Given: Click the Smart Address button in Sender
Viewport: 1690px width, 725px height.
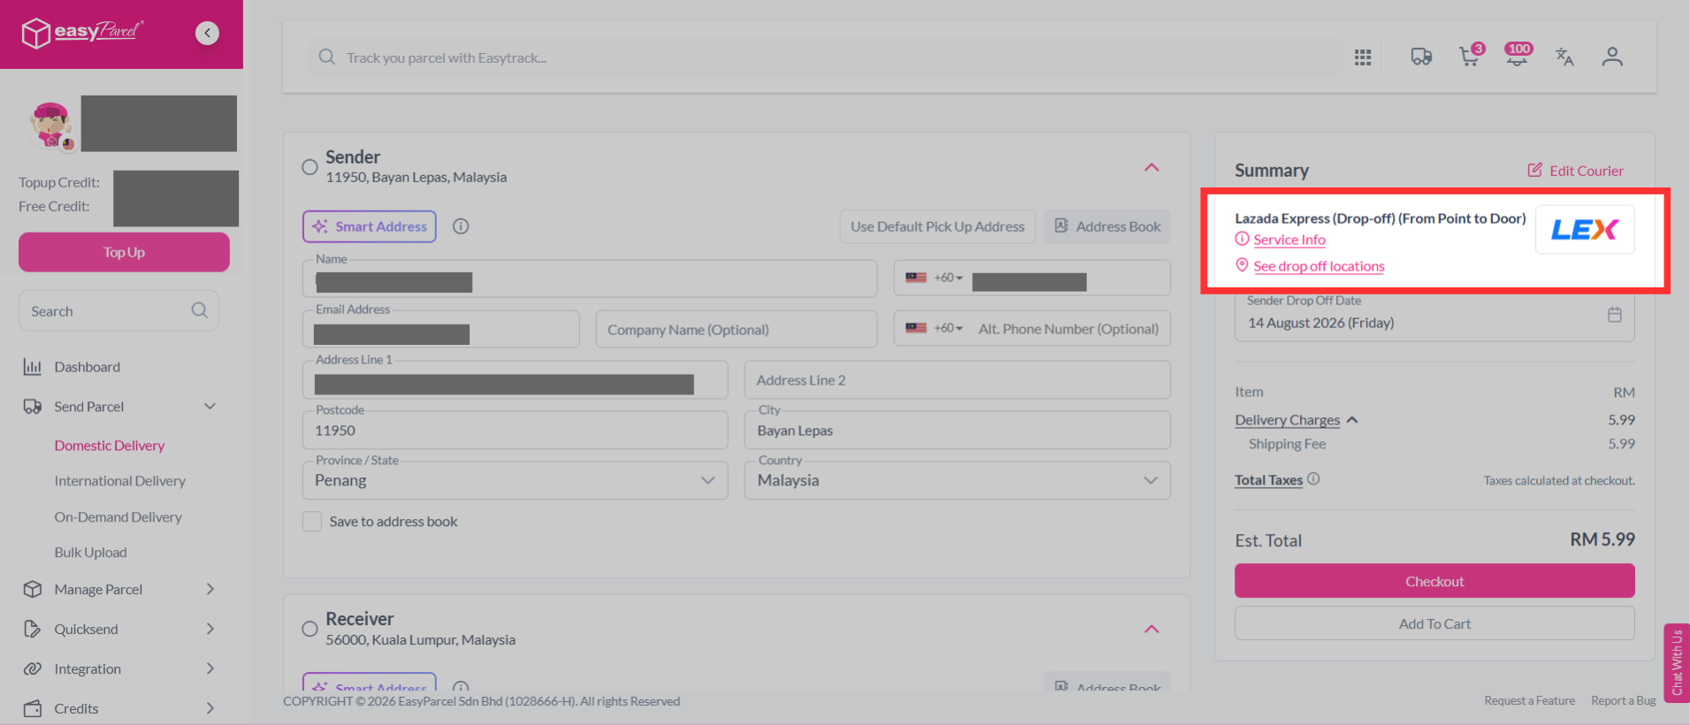Looking at the screenshot, I should click(370, 226).
